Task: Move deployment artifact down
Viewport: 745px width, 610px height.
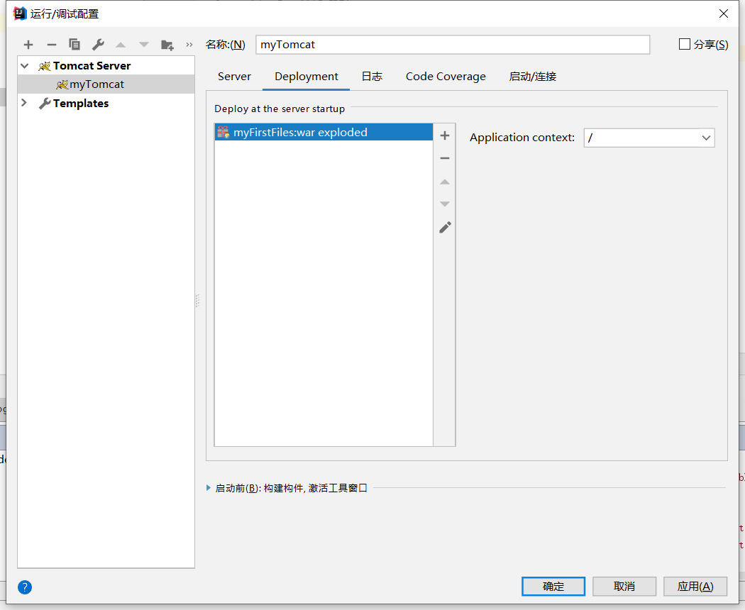Action: tap(445, 204)
